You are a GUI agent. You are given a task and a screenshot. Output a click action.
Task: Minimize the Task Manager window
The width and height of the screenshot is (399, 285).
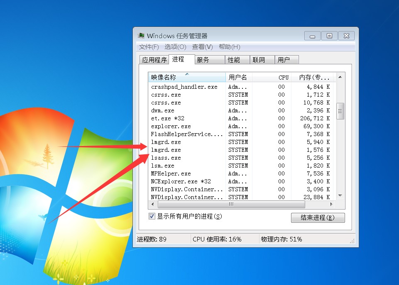312,36
